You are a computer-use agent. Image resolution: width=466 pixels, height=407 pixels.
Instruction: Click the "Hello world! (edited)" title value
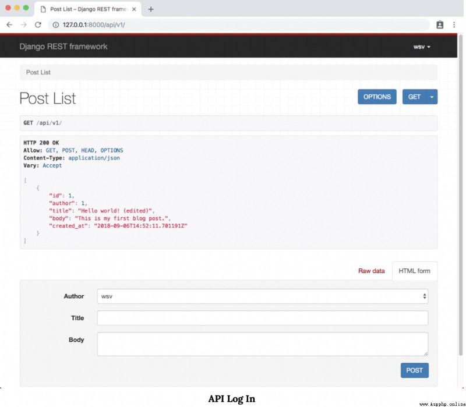coord(116,211)
